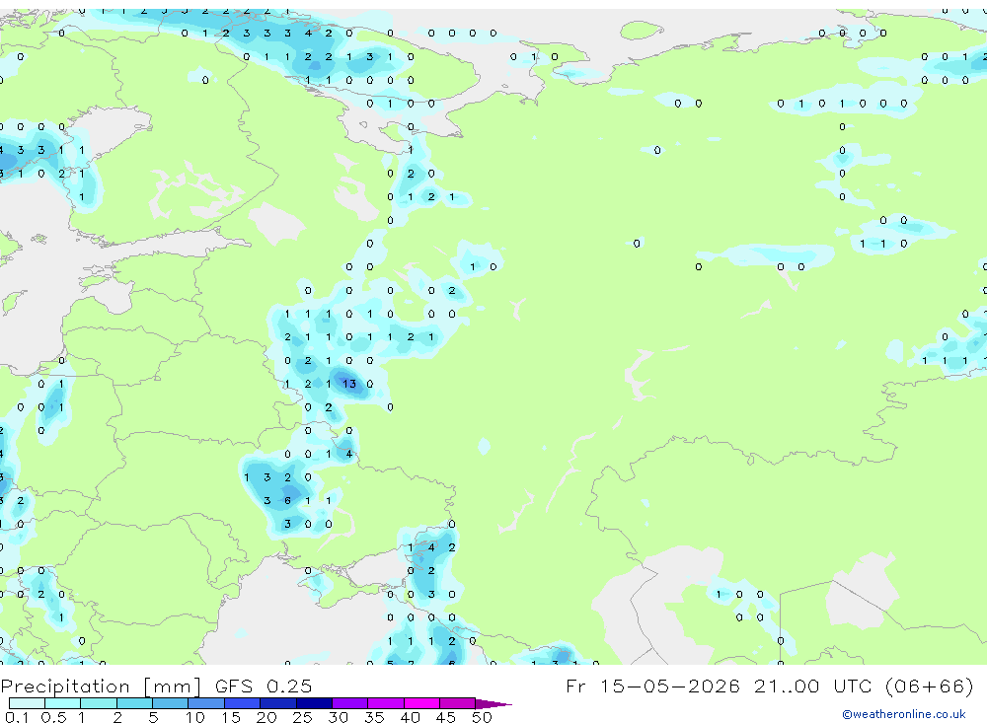Select the 10–15 mm legend swatch
The width and height of the screenshot is (987, 723).
pos(206,703)
